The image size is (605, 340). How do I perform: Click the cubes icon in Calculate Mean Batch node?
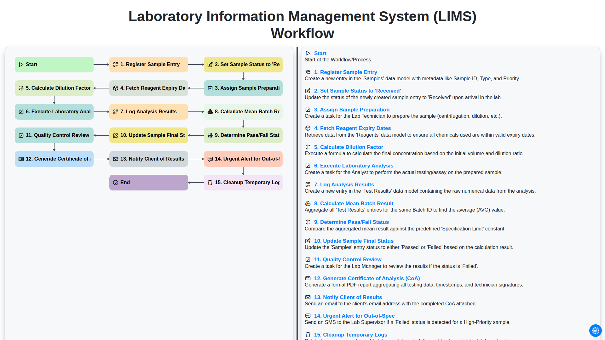210,112
